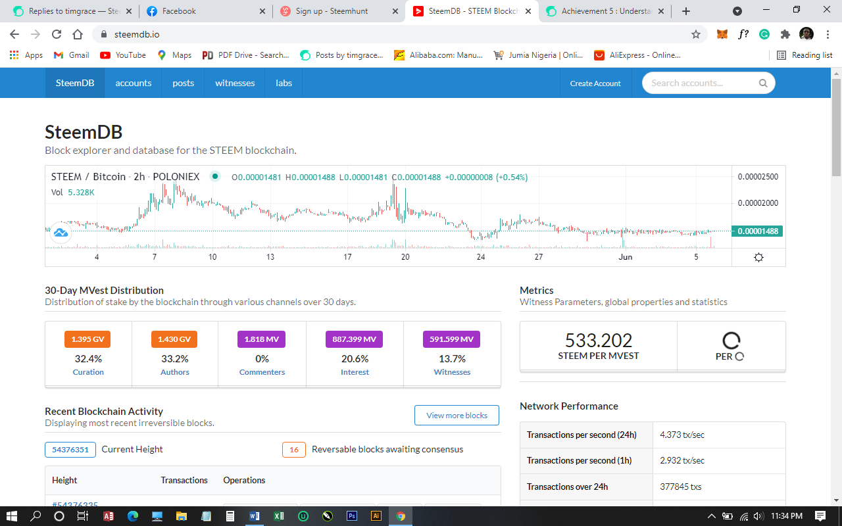Click the search magnifier in account search
Image resolution: width=842 pixels, height=526 pixels.
(763, 83)
